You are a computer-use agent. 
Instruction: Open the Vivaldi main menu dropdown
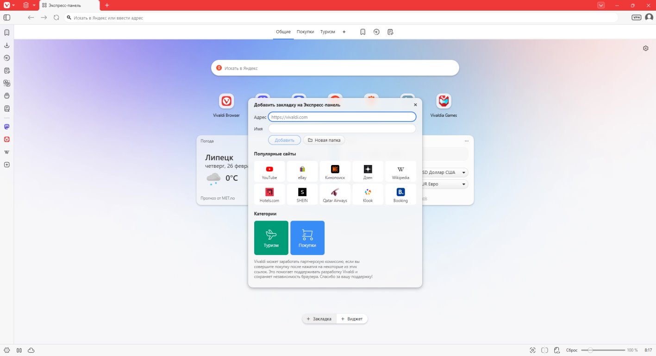[x=9, y=5]
